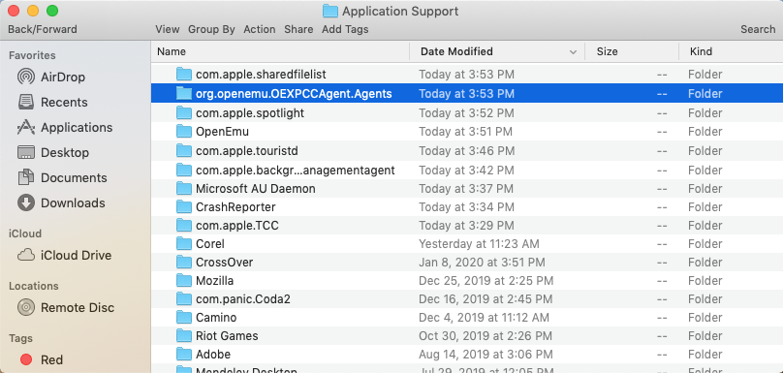Select "Oct 30, 2019 at 2:26 PM" cell
Image resolution: width=783 pixels, height=373 pixels.
click(485, 335)
